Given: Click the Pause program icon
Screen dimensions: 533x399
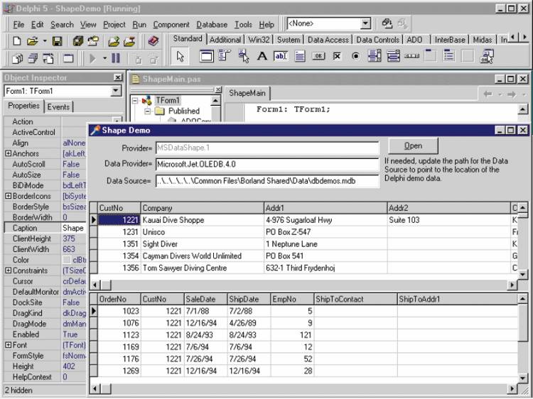Looking at the screenshot, I should (116, 58).
